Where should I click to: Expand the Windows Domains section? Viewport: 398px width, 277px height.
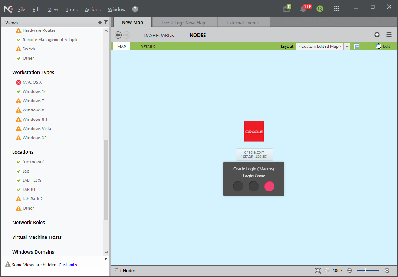tap(33, 252)
